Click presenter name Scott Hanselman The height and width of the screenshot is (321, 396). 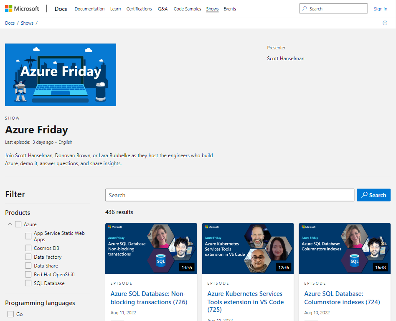(286, 59)
